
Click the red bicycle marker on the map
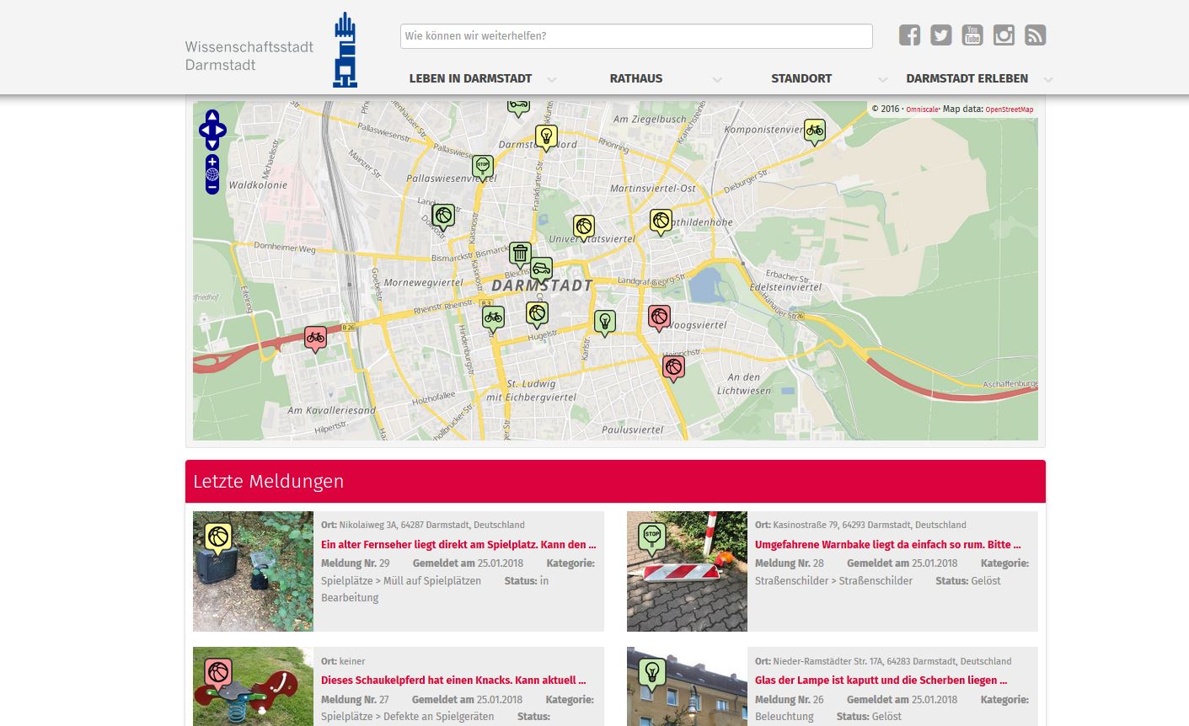click(315, 338)
